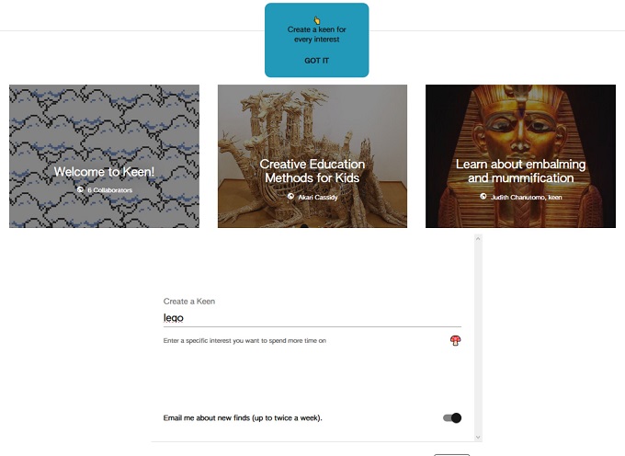Open Judith Chanutomo, keen author label
This screenshot has height=456, width=625.
click(x=526, y=197)
